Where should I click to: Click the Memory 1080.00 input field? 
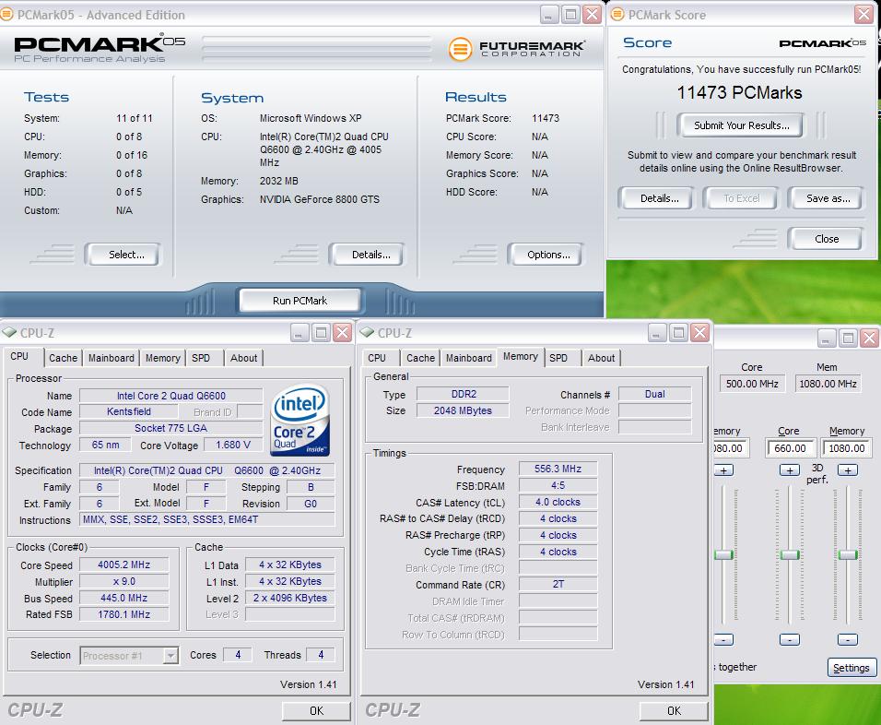[847, 448]
